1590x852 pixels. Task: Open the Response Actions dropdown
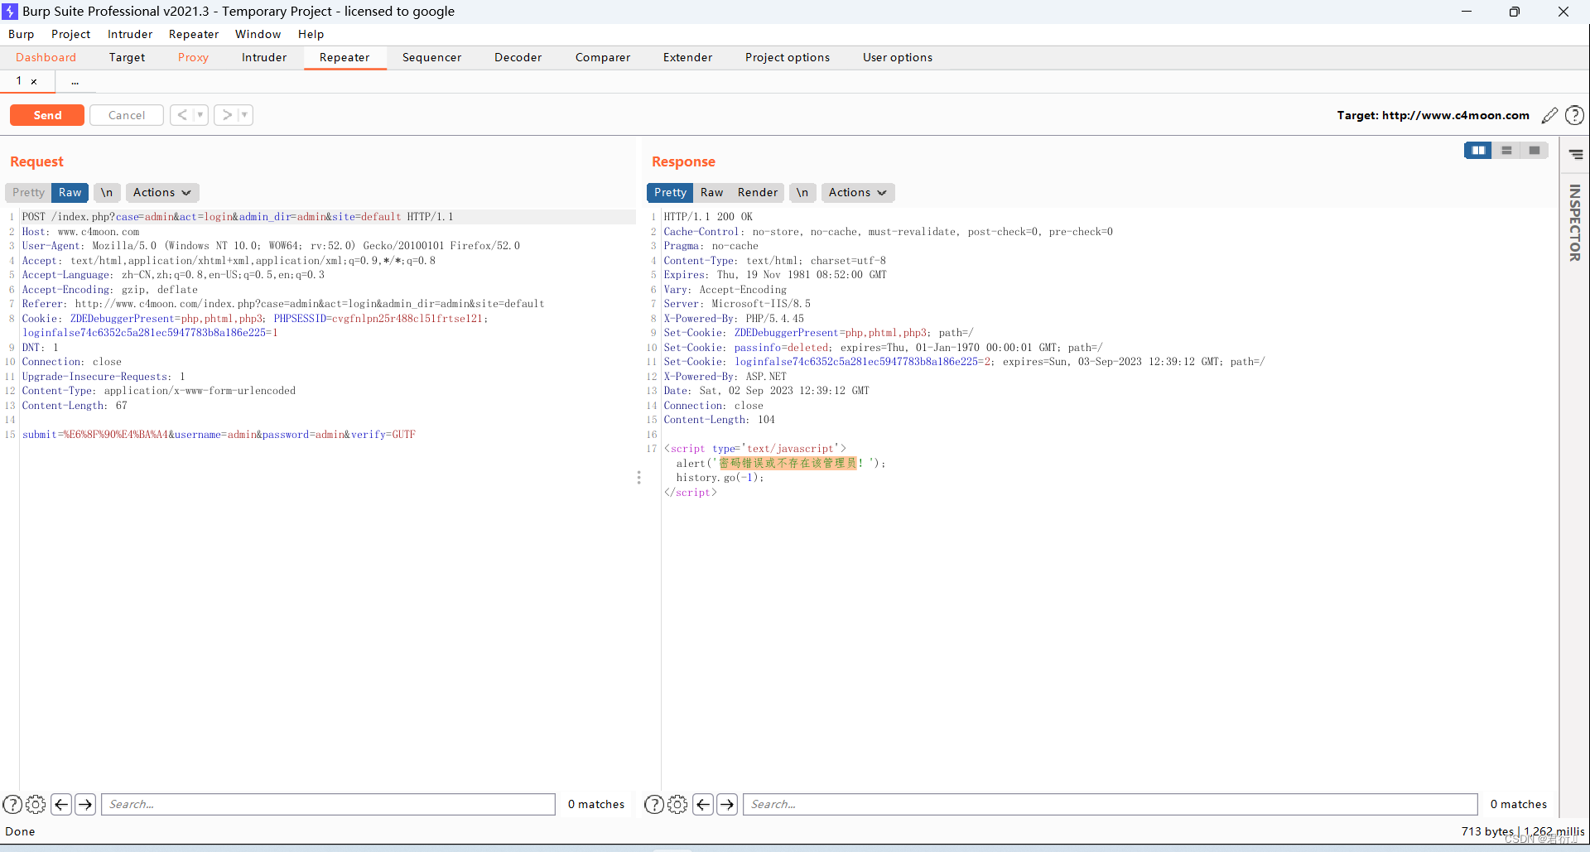point(858,193)
